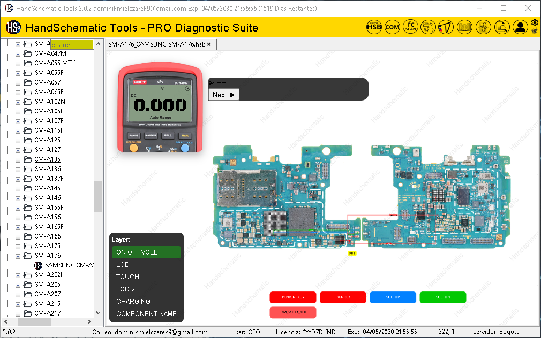Click the horizontal scrollbar left arrow
The image size is (541, 338).
pyautogui.click(x=6, y=322)
